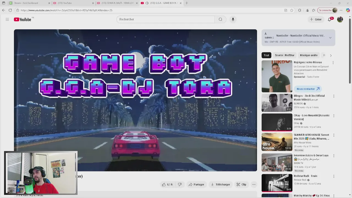Click the Nous contacter ad link
352x198 pixels.
[x=308, y=89]
